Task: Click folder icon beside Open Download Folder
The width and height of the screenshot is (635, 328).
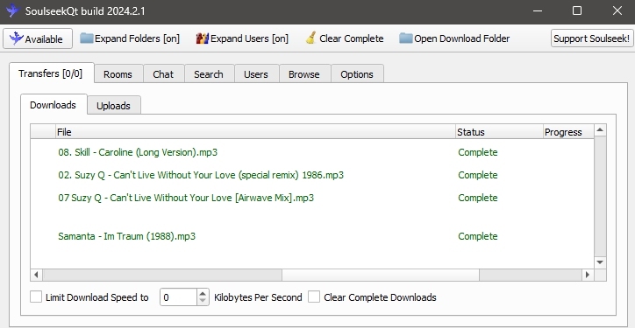Action: coord(406,38)
